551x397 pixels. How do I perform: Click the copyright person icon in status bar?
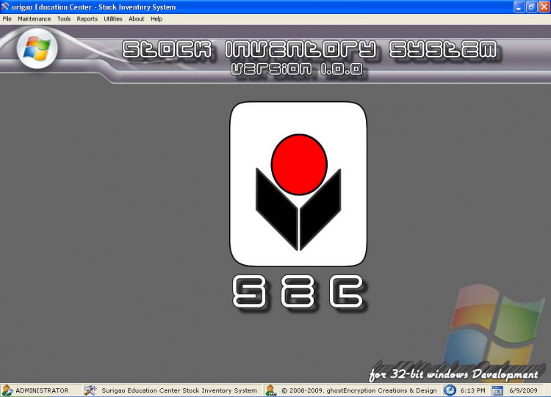point(270,390)
